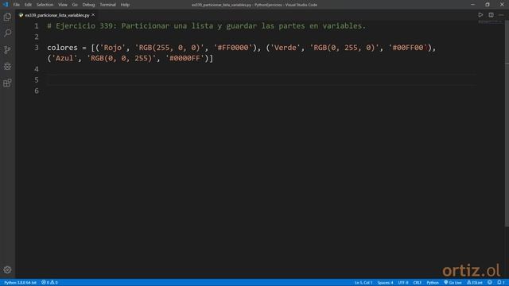Minimize the VS Code window
Viewport: 509px width, 286px height.
click(472, 5)
